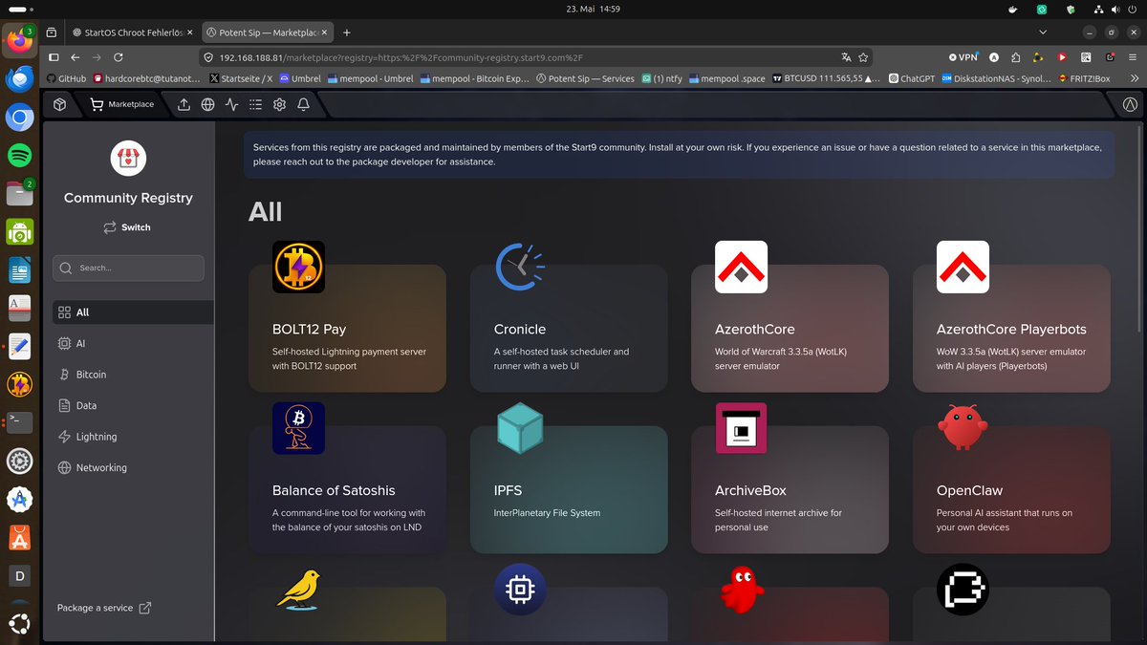
Task: Click the translate page icon
Action: coord(846,57)
